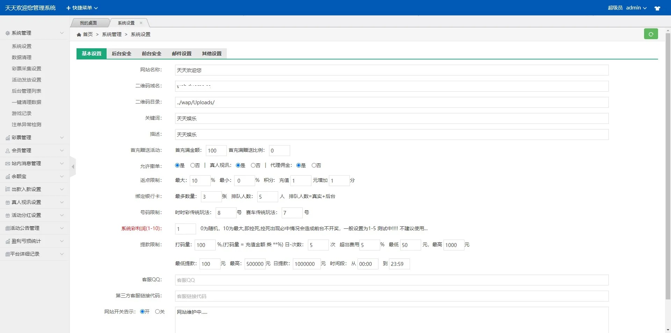
Task: Click the gear icon beside 系统管理
Action: pyautogui.click(x=8, y=33)
